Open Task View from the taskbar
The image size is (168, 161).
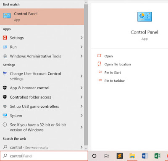(x=106, y=156)
